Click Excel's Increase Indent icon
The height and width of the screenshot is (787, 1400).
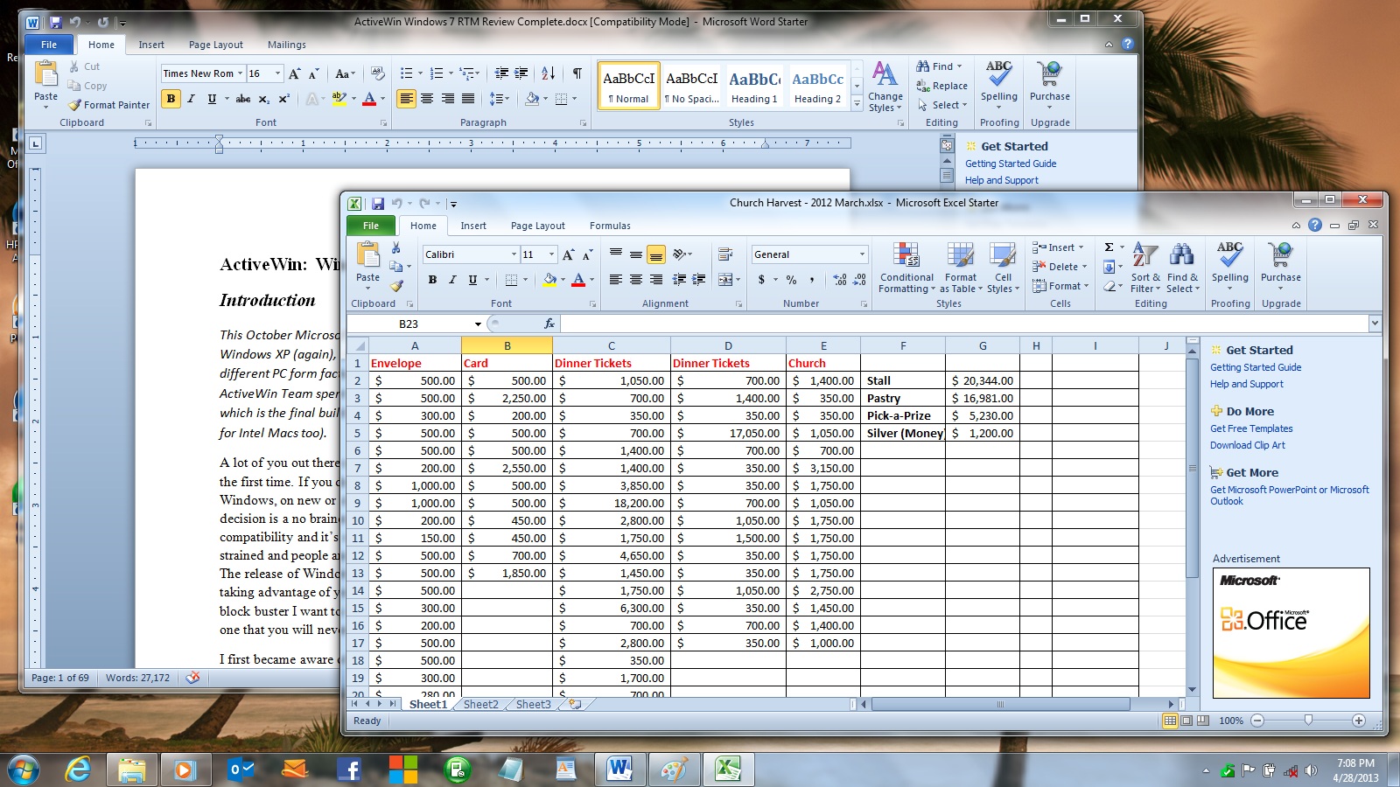[x=698, y=280]
